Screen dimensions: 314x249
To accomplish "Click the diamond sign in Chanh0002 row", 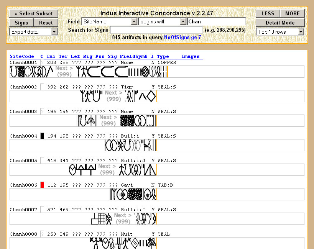I will coord(151,96).
